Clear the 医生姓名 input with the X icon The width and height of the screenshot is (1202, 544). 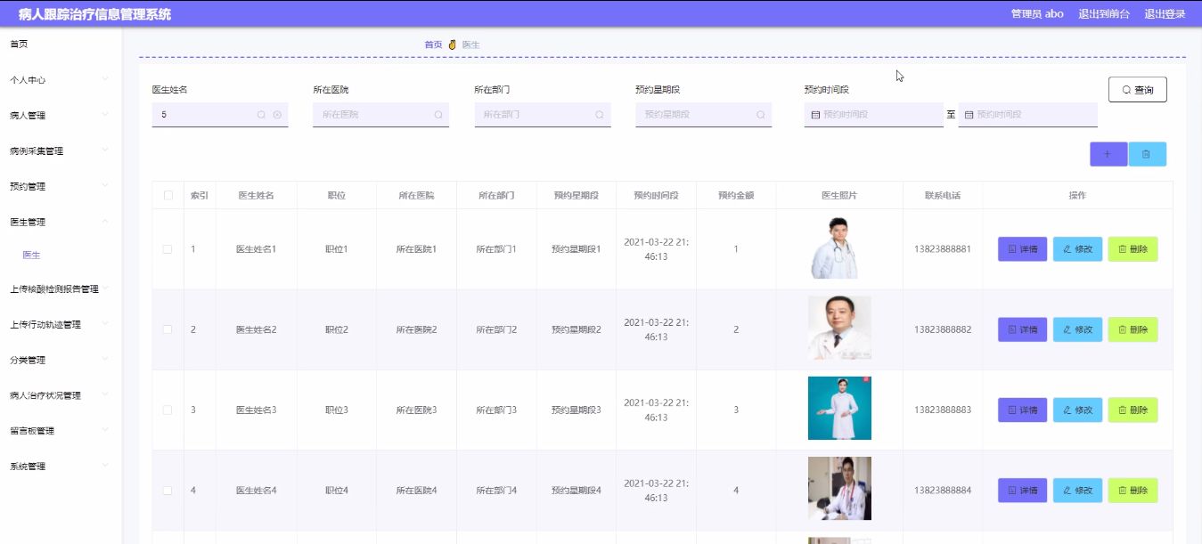click(277, 115)
